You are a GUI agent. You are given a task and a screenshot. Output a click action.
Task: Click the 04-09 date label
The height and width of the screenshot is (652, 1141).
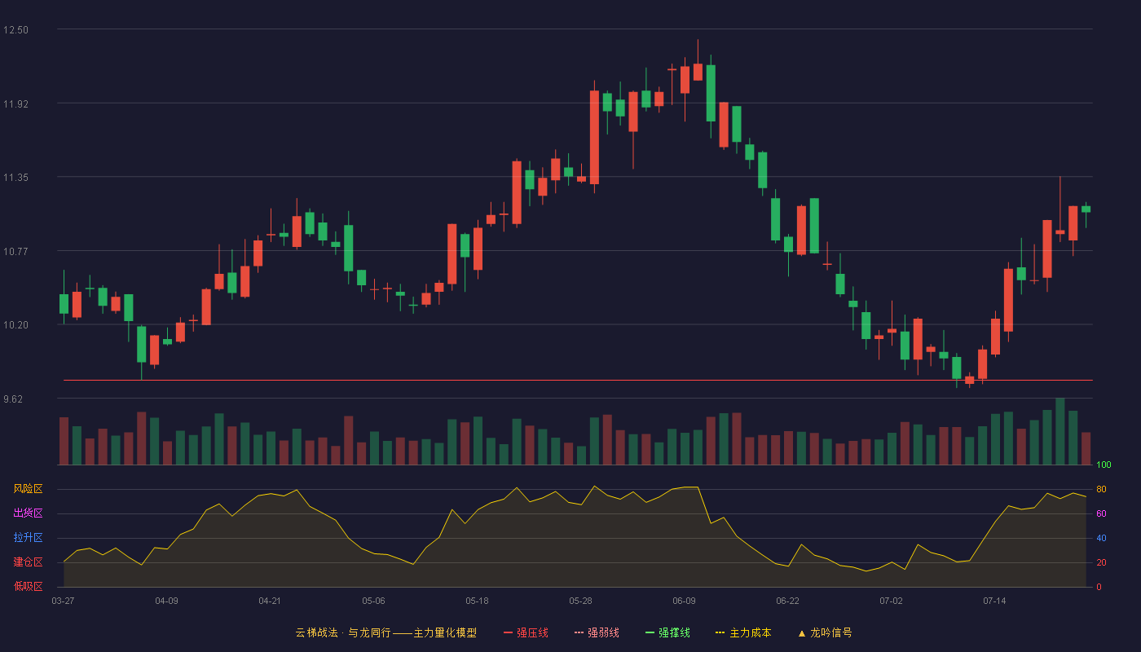(166, 601)
